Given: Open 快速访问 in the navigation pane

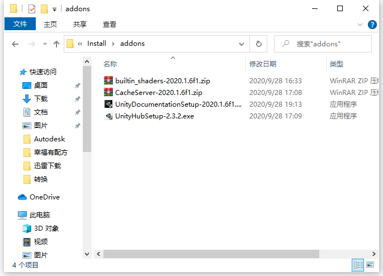Looking at the screenshot, I should pyautogui.click(x=42, y=72).
